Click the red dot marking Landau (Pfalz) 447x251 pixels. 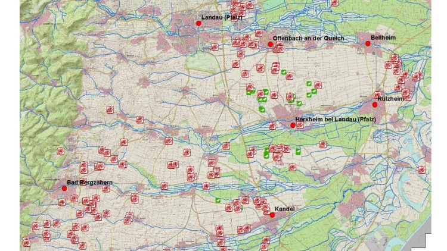click(x=198, y=23)
